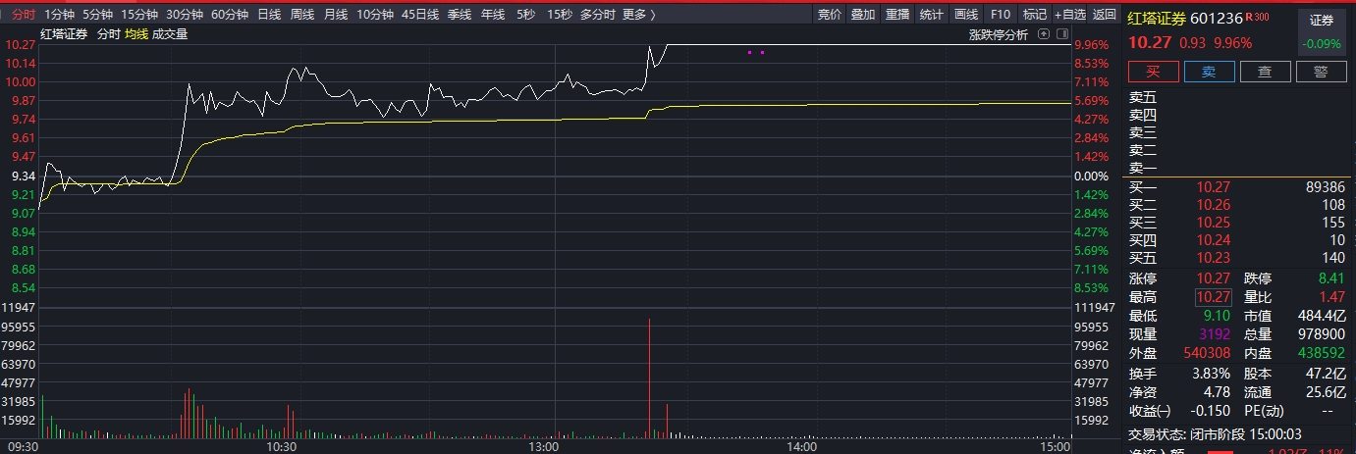Toggle 叠加 overlay comparison
Viewport: 1356px width, 454px height.
pyautogui.click(x=863, y=15)
